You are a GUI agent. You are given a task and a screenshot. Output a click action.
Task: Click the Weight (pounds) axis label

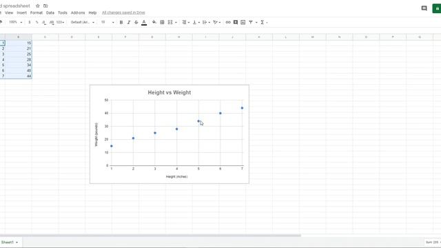point(96,134)
